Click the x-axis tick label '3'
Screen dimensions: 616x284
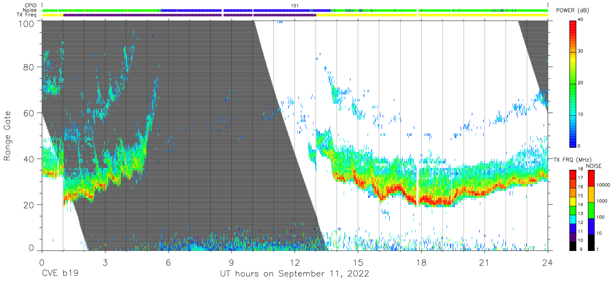[105, 262]
